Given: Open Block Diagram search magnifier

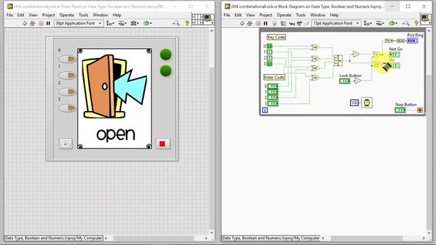Looking at the screenshot, I should pos(406,23).
